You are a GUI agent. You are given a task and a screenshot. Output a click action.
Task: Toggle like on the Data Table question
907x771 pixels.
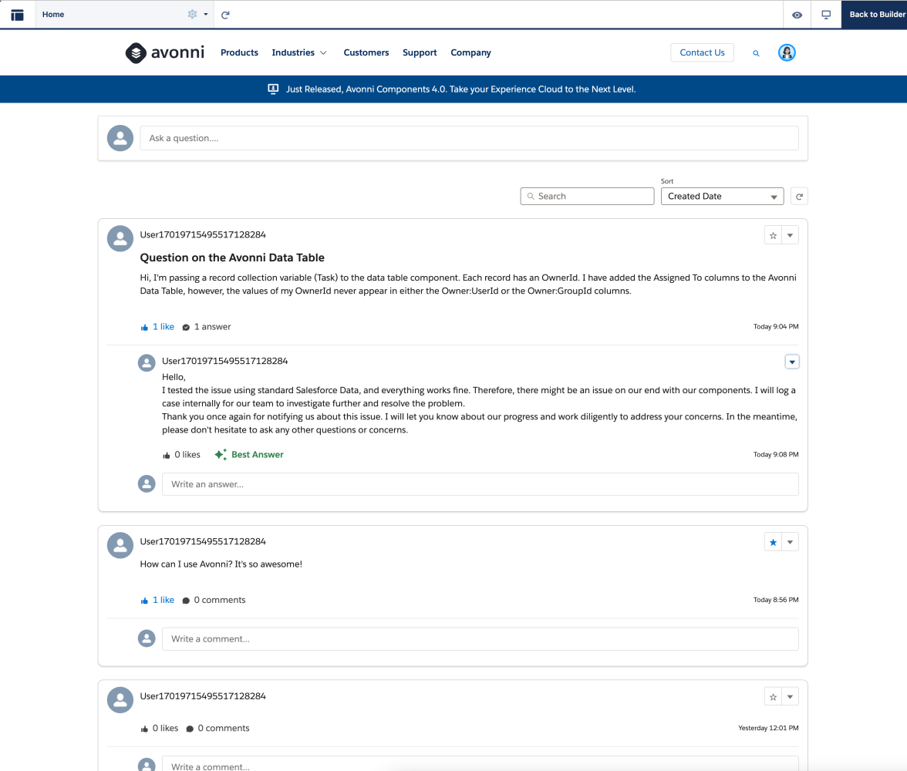(157, 327)
